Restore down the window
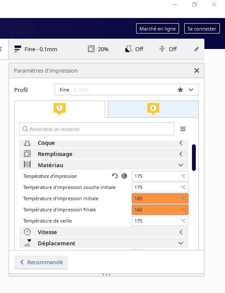The image size is (225, 293). pos(195,4)
